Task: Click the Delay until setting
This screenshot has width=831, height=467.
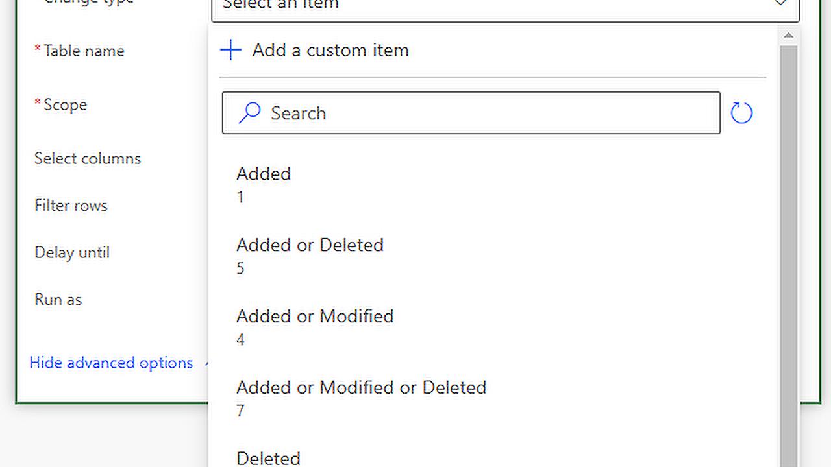Action: [71, 252]
